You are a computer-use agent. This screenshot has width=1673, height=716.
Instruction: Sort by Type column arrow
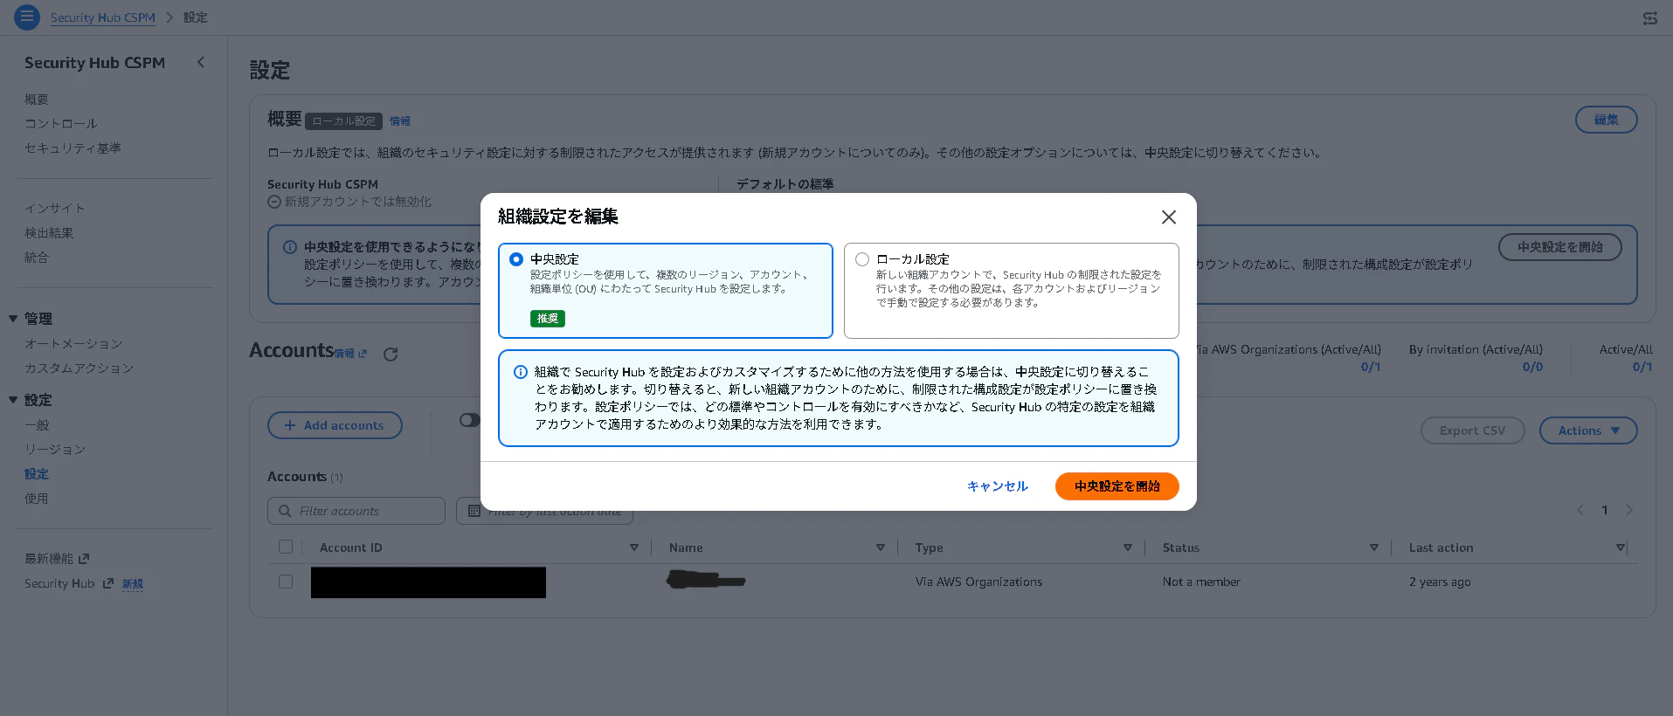point(1127,547)
